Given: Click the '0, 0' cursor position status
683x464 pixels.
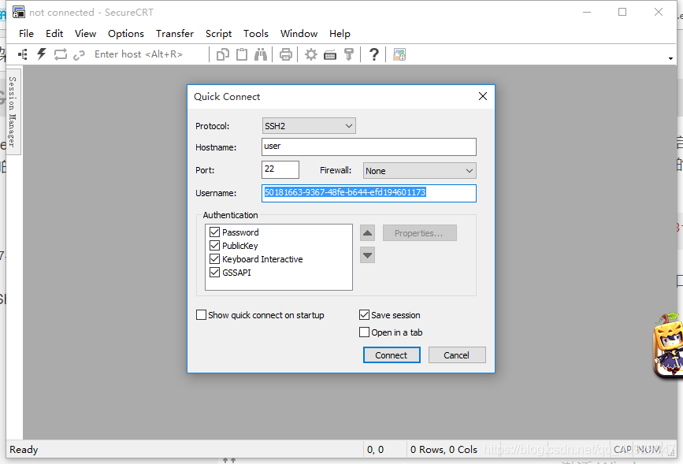Looking at the screenshot, I should click(376, 449).
